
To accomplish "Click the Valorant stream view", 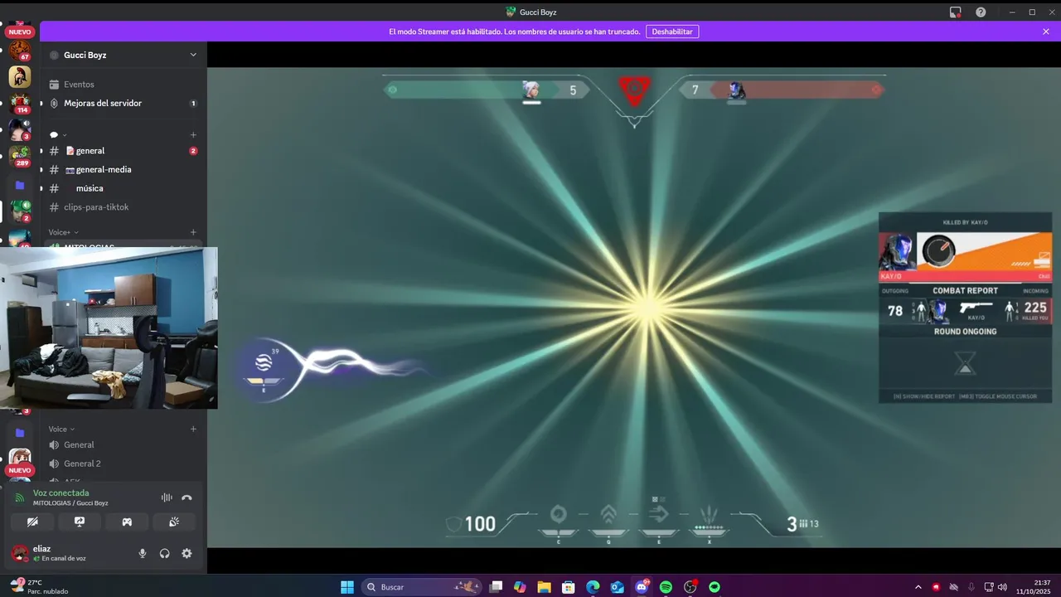I will pos(633,308).
